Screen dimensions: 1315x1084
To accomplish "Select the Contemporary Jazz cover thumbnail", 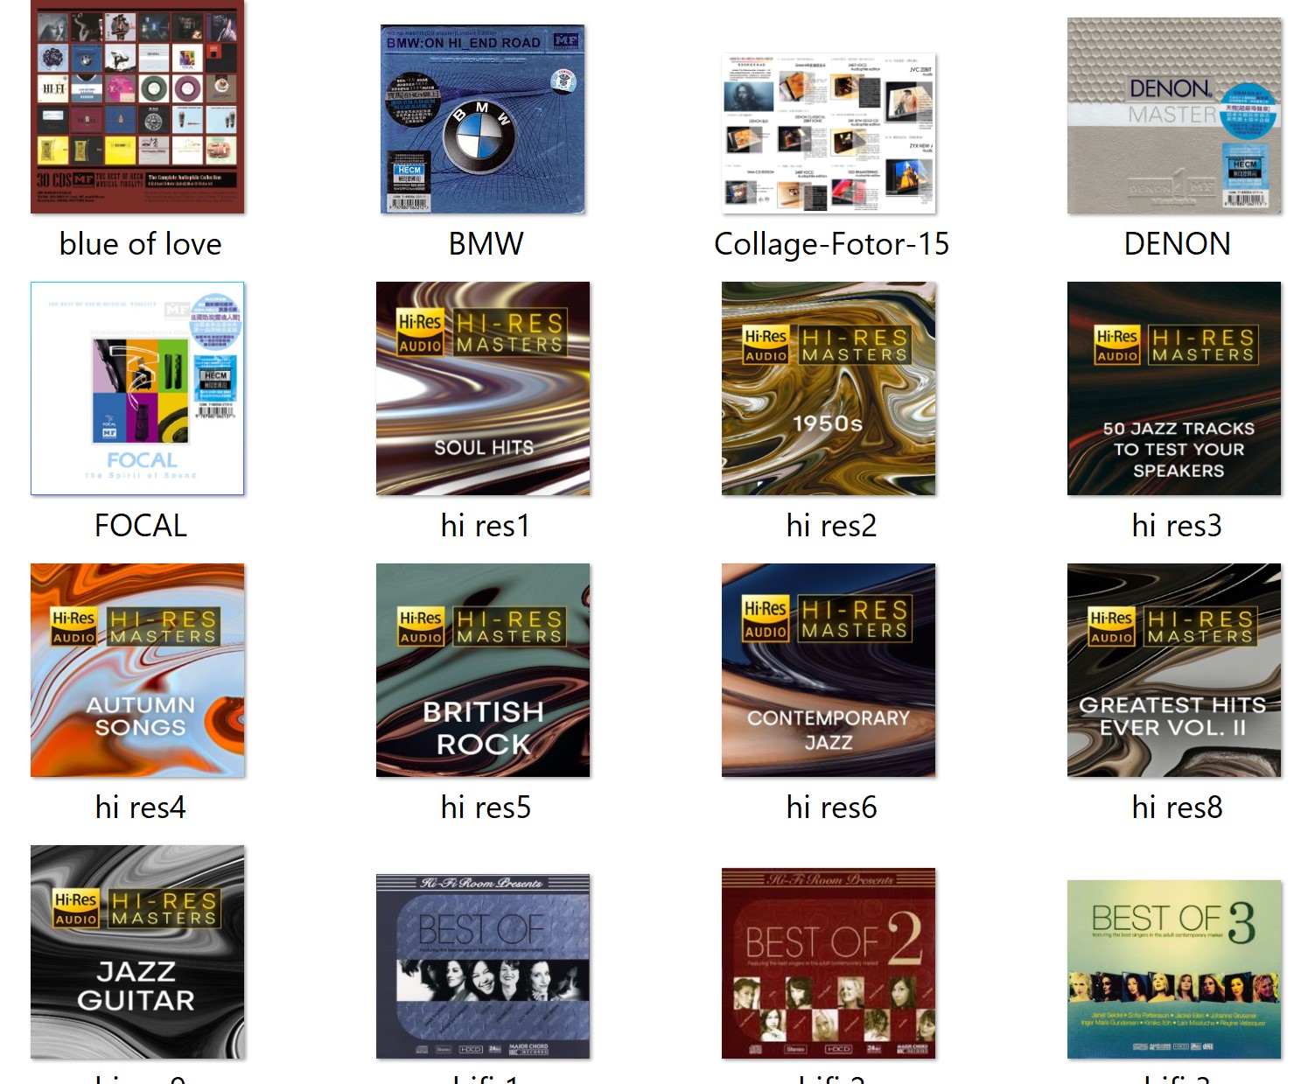I will point(829,670).
